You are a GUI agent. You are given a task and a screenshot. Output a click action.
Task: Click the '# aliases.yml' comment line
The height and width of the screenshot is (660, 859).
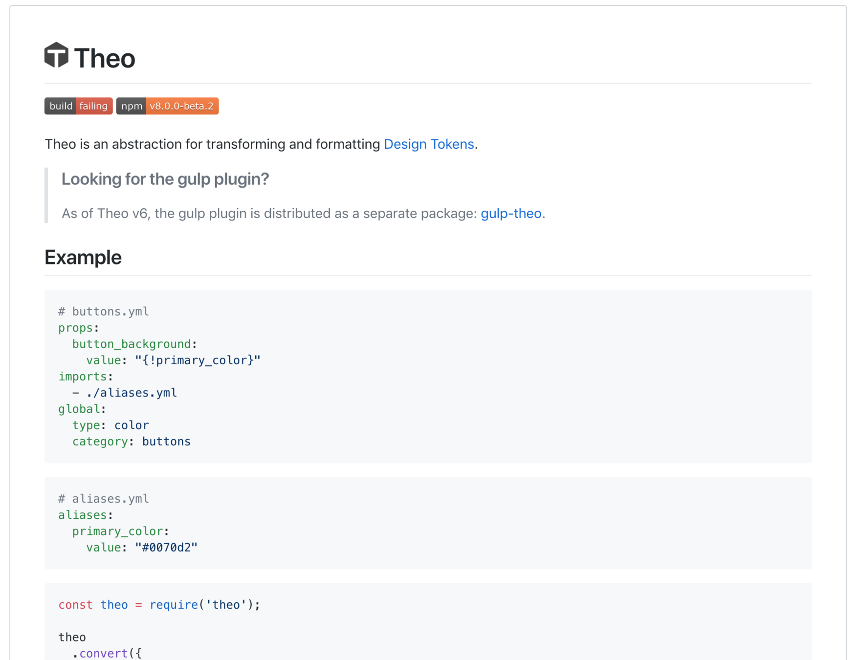click(x=104, y=499)
